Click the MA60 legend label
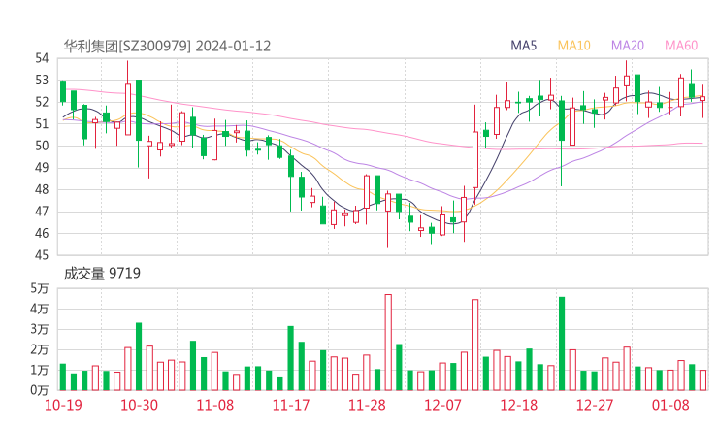Screen dimensions: 718x427 (681, 46)
